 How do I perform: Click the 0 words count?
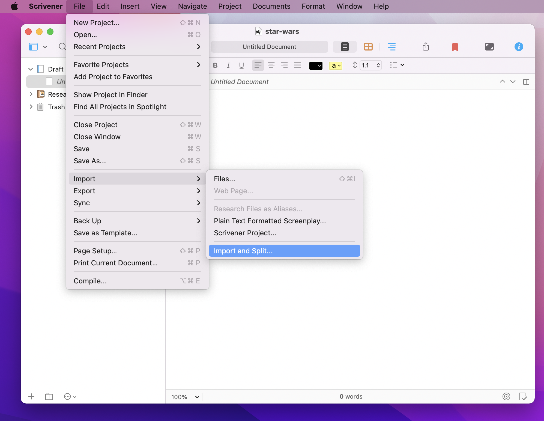coord(351,396)
